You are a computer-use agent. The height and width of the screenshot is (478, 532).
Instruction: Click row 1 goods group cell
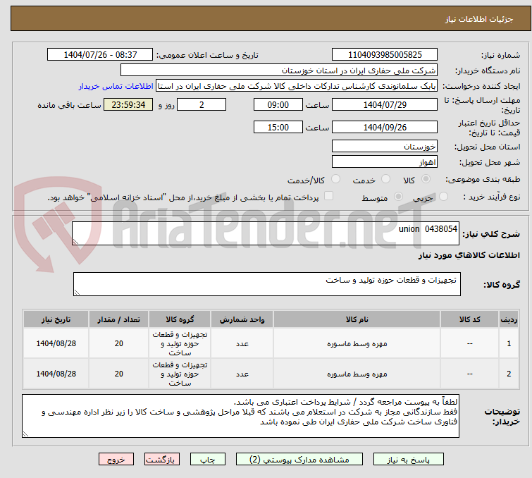(180, 343)
